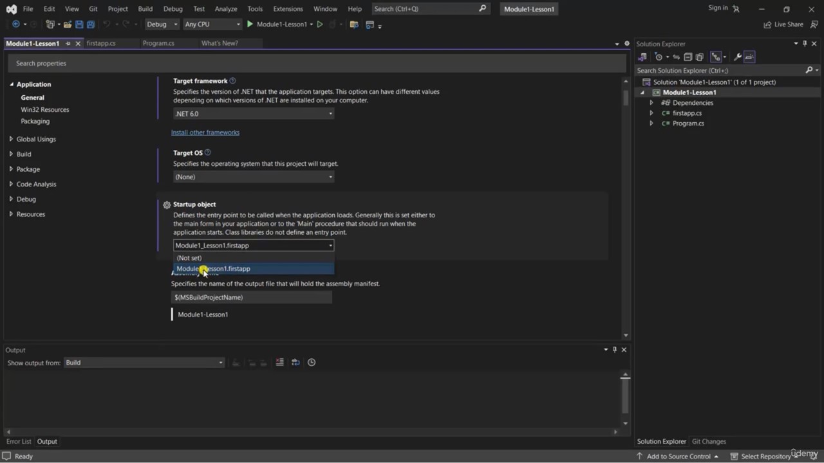Click Target OS help info icon

[207, 153]
